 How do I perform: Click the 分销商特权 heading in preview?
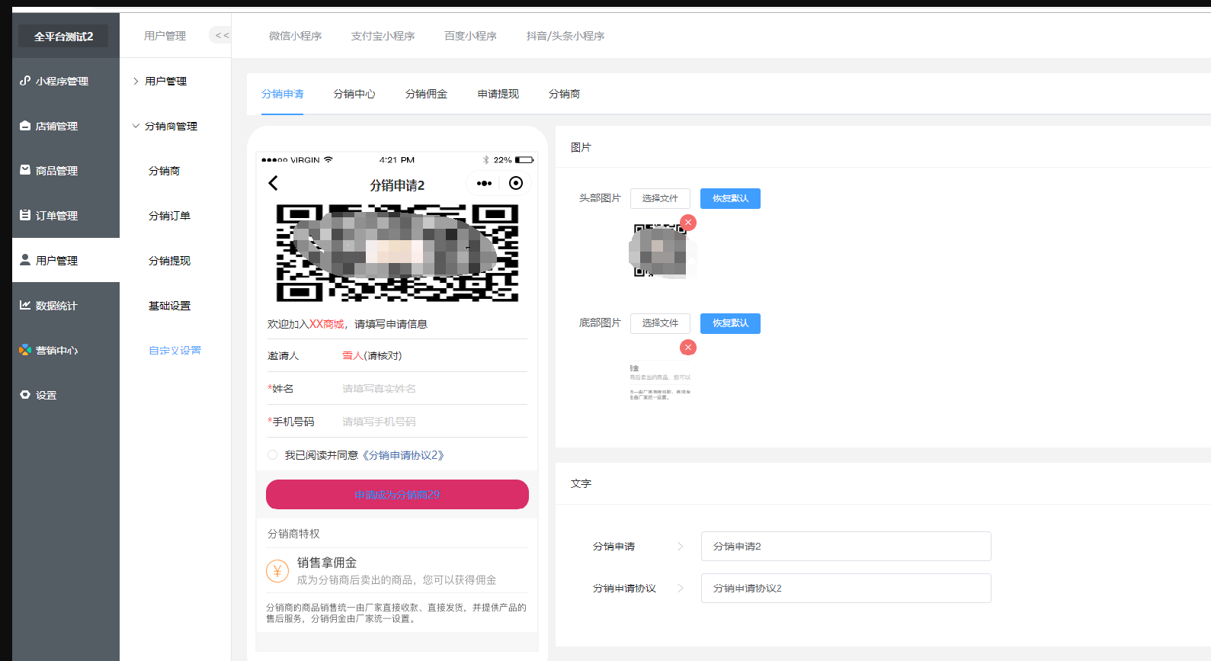tap(293, 534)
